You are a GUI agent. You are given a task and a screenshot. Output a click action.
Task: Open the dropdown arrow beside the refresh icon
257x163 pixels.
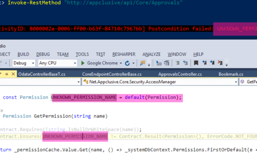(x=133, y=63)
